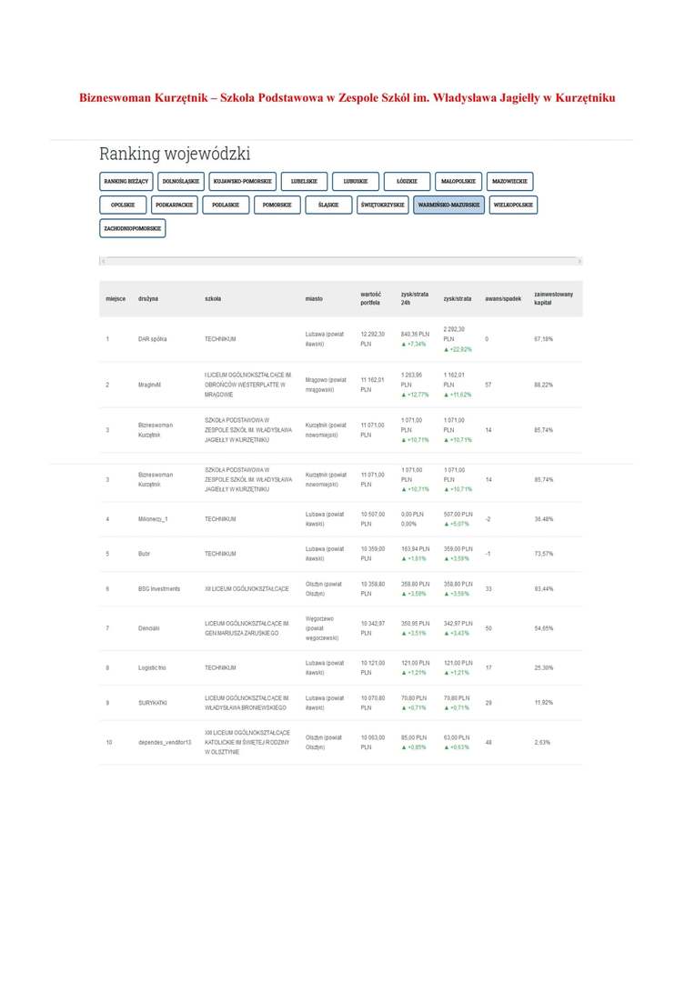Image resolution: width=695 pixels, height=982 pixels.
Task: Click school of the MragiwM team
Action: click(247, 385)
